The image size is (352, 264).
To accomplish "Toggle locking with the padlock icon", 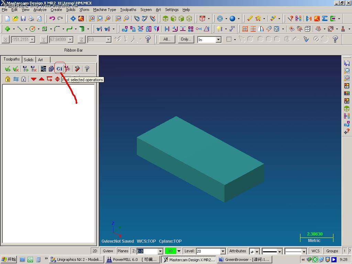I will pyautogui.click(x=8, y=79).
